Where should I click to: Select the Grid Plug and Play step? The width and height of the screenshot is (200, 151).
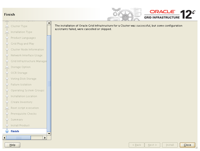pos(22,44)
